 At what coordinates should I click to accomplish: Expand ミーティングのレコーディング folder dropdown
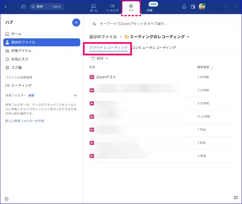pos(188,37)
